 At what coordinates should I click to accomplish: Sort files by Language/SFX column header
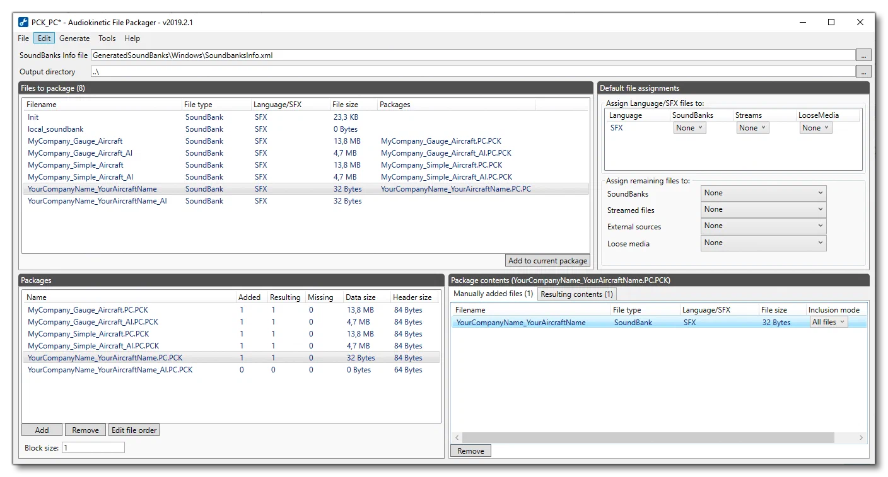(x=289, y=105)
